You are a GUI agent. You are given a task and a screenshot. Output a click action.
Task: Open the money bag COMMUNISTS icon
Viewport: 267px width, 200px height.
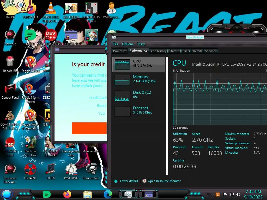(x=10, y=120)
